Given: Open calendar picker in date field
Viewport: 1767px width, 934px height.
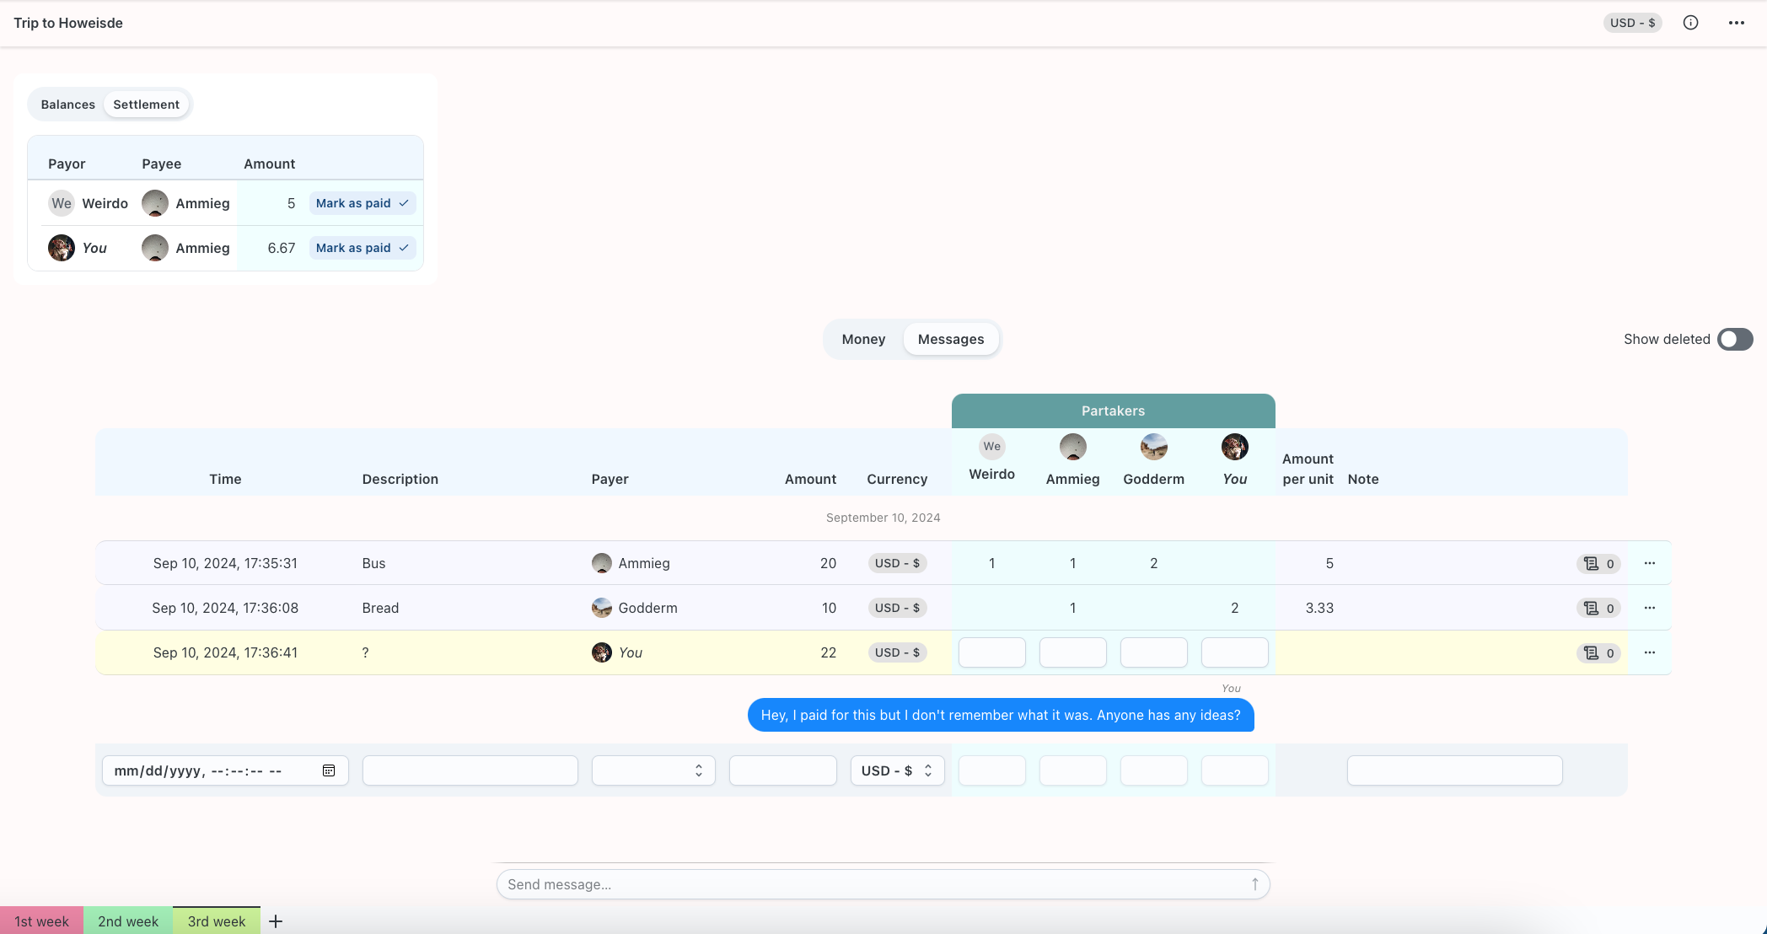Looking at the screenshot, I should click(329, 770).
